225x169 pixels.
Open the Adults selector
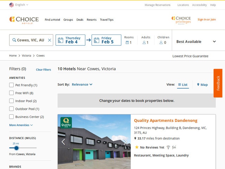click(146, 40)
